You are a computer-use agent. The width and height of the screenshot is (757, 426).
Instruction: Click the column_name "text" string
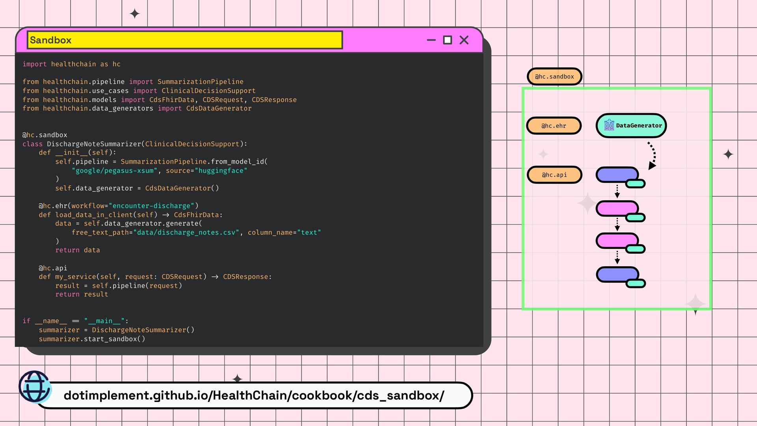coord(309,233)
